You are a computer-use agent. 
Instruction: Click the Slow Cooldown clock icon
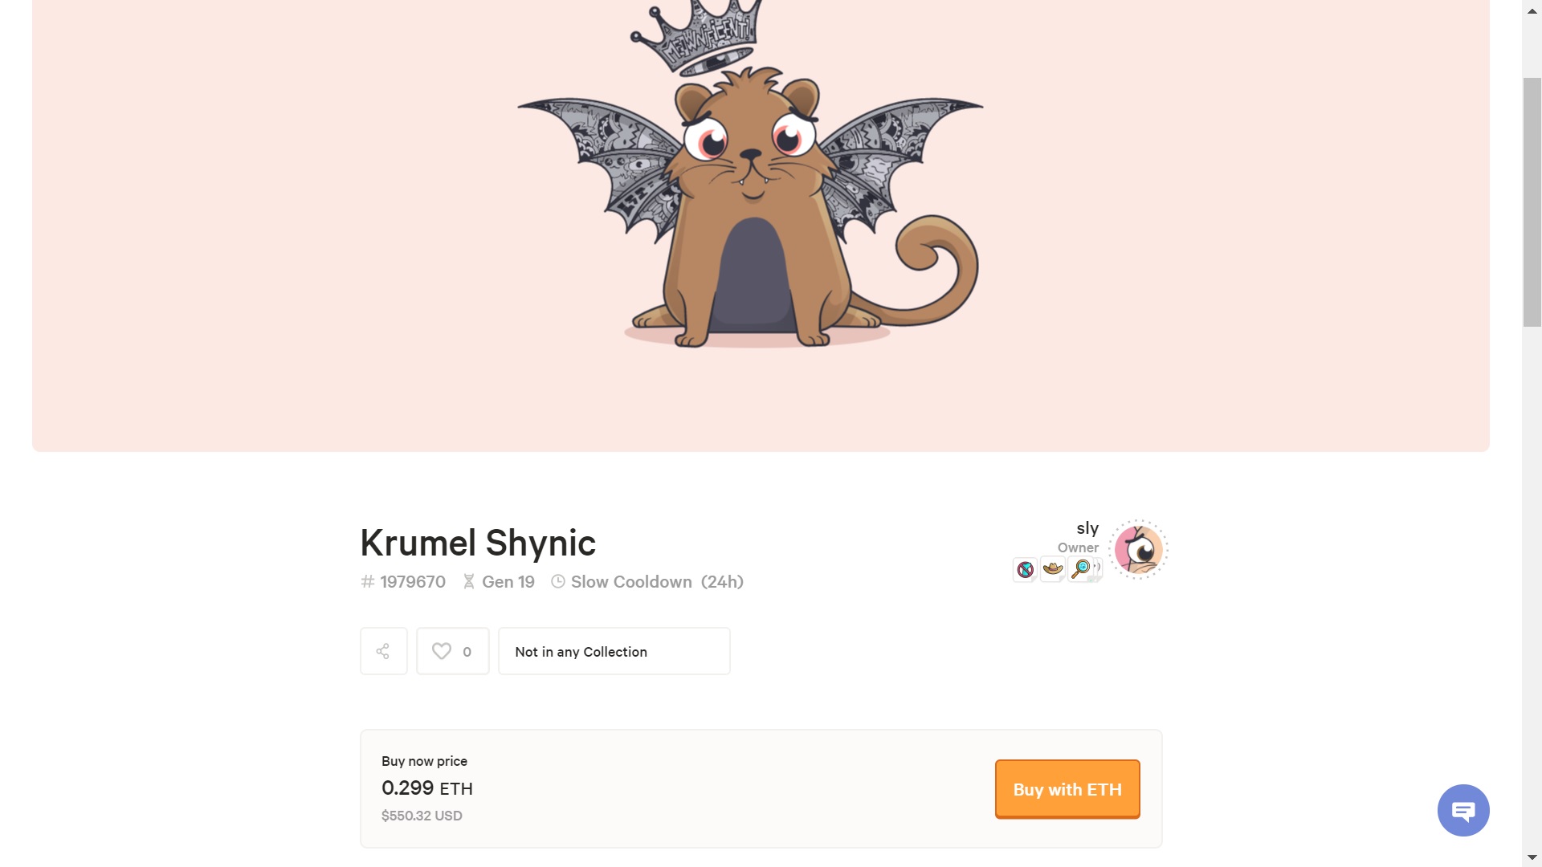pyautogui.click(x=558, y=581)
